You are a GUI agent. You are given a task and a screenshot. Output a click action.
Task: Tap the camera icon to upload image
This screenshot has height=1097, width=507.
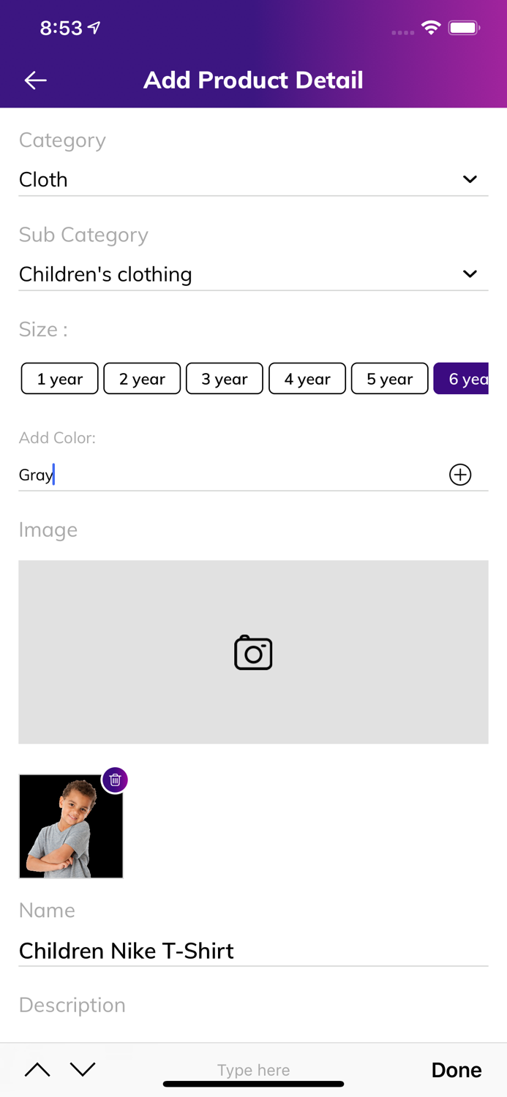(x=253, y=652)
